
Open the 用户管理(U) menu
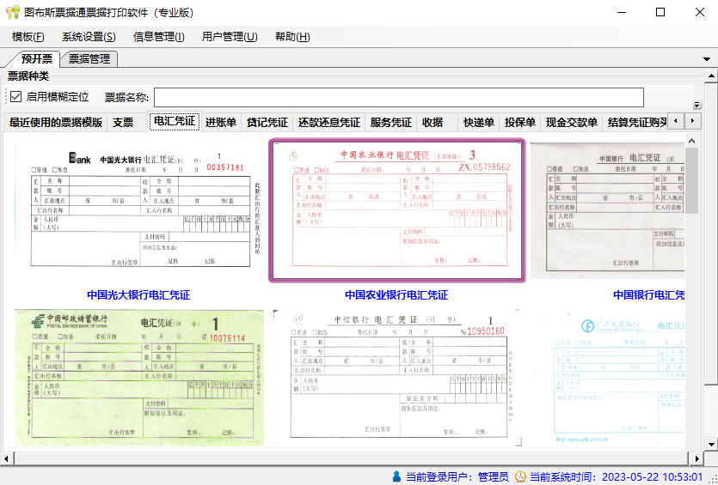230,37
